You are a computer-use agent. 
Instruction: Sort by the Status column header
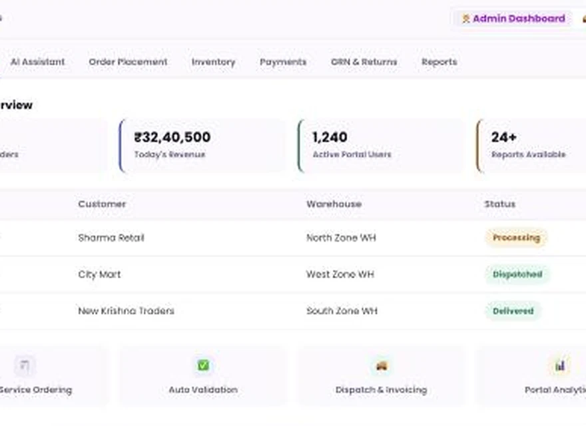point(499,204)
